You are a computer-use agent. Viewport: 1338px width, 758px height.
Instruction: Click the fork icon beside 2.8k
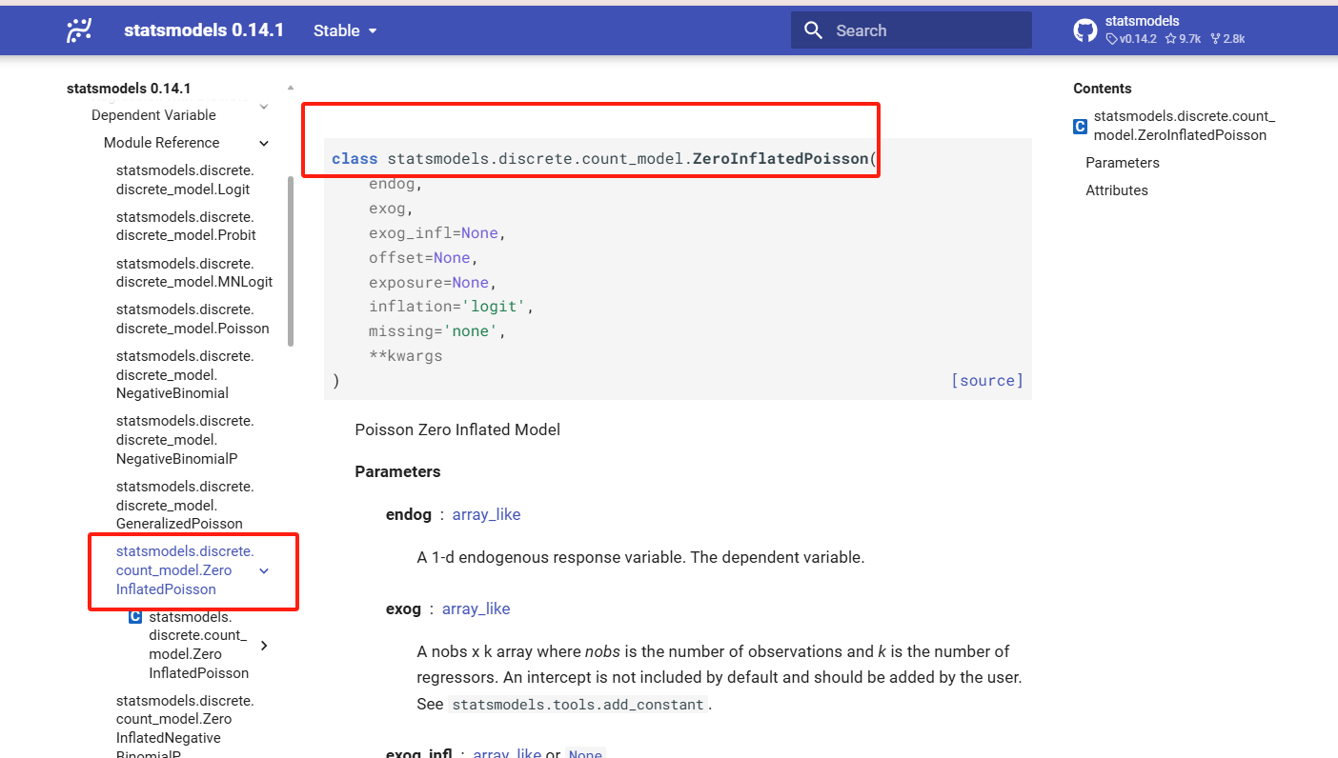(x=1216, y=39)
